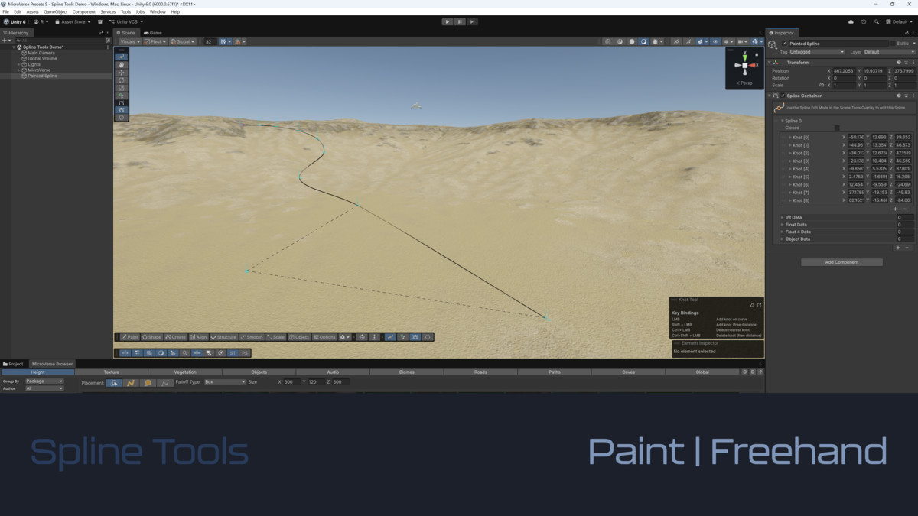Click Position X field in Transform

point(845,70)
